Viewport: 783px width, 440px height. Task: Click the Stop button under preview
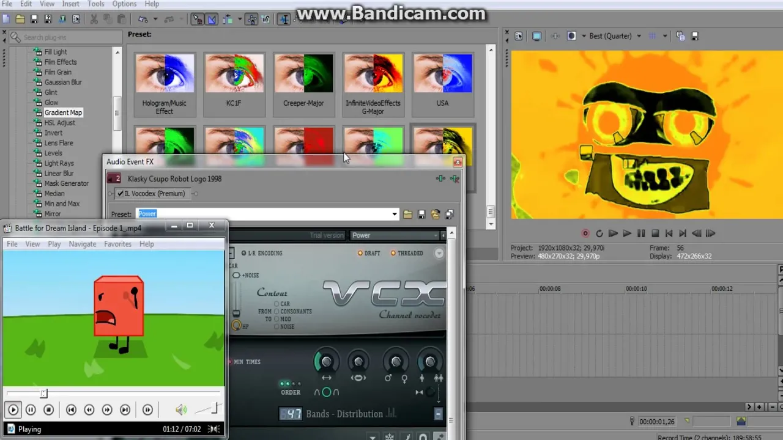[x=655, y=233]
